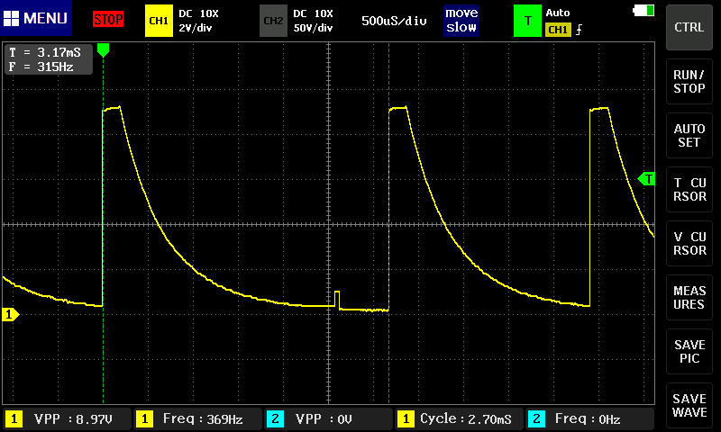Click the rising edge trigger symbol

579,30
